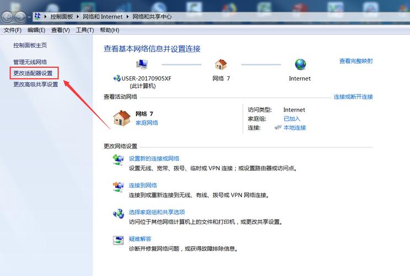Open the 帮助(H) menu
The height and width of the screenshot is (276, 410).
(x=110, y=30)
